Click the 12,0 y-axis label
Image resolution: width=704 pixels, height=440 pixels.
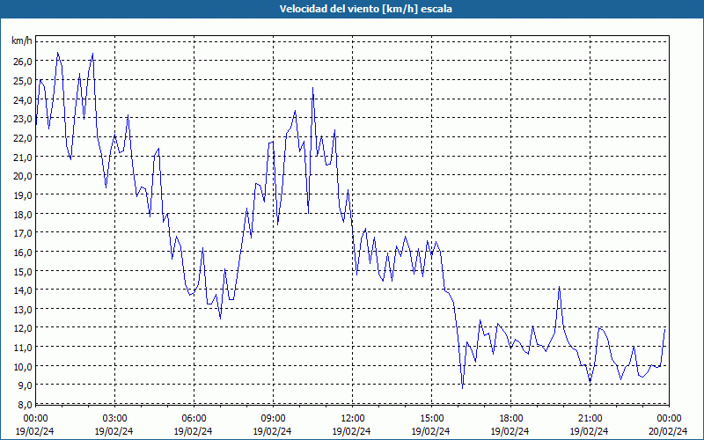tap(23, 328)
